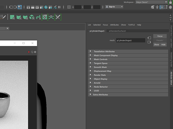173x129 pixels.
Task: Start an IPR render
Action: [x=37, y=7]
